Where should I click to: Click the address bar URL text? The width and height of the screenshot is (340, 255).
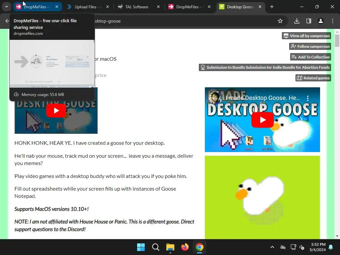[x=108, y=21]
